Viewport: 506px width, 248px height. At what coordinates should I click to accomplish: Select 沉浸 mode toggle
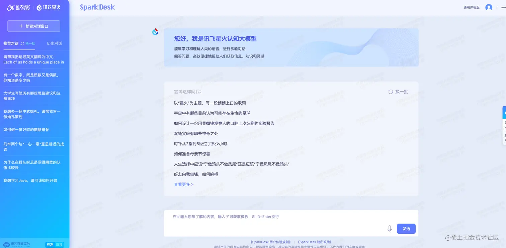pyautogui.click(x=59, y=245)
